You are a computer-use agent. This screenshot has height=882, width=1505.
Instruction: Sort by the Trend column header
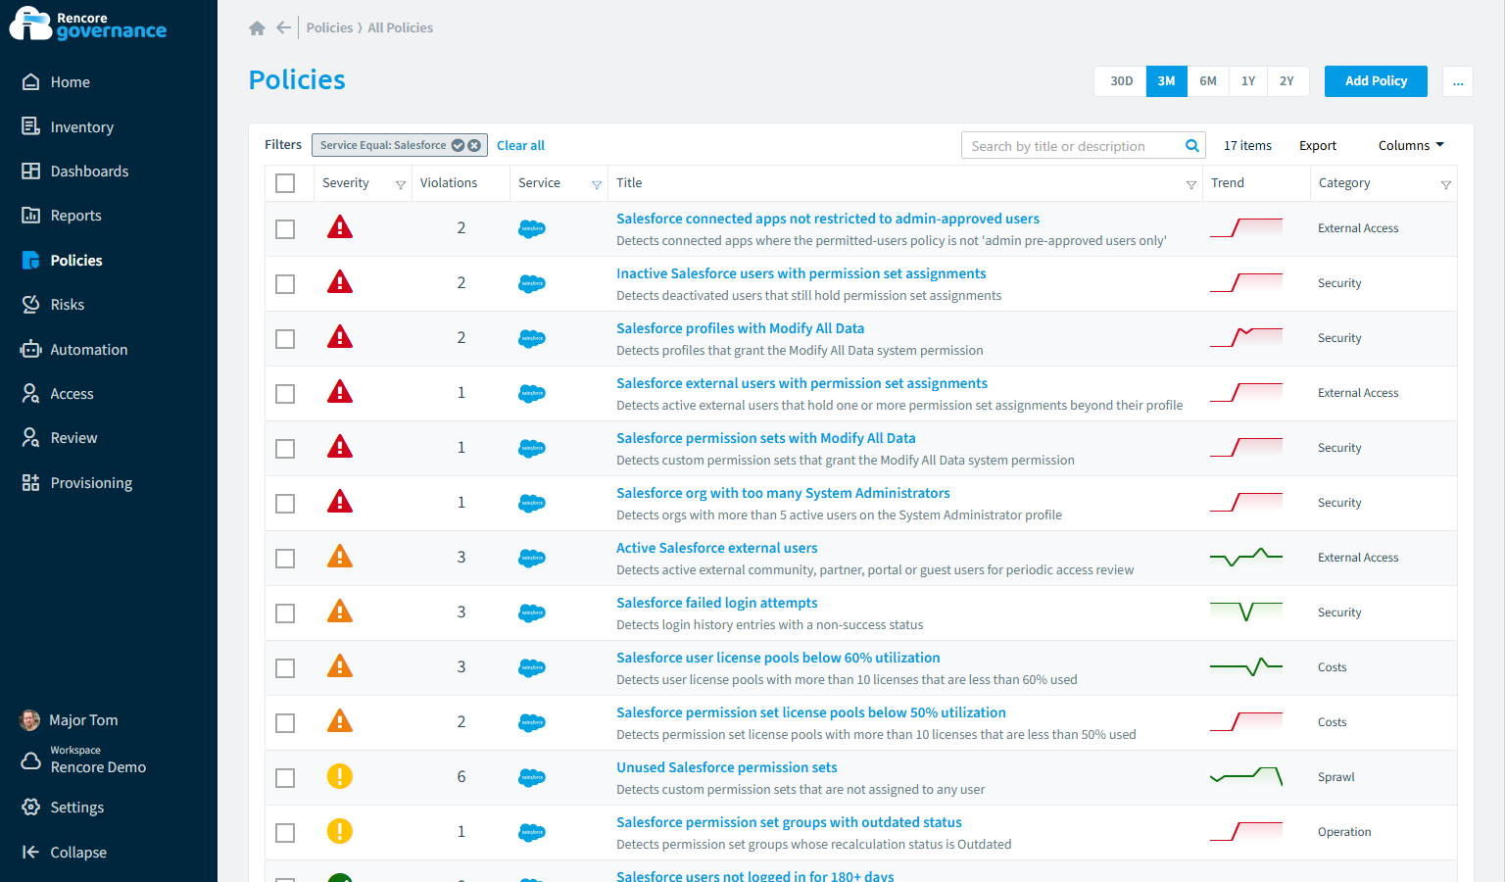point(1228,183)
